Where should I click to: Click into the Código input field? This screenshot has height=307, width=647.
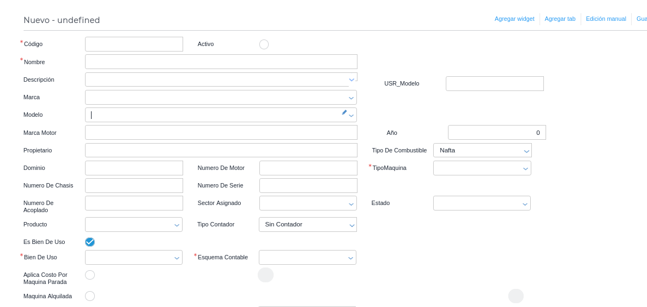[x=134, y=44]
